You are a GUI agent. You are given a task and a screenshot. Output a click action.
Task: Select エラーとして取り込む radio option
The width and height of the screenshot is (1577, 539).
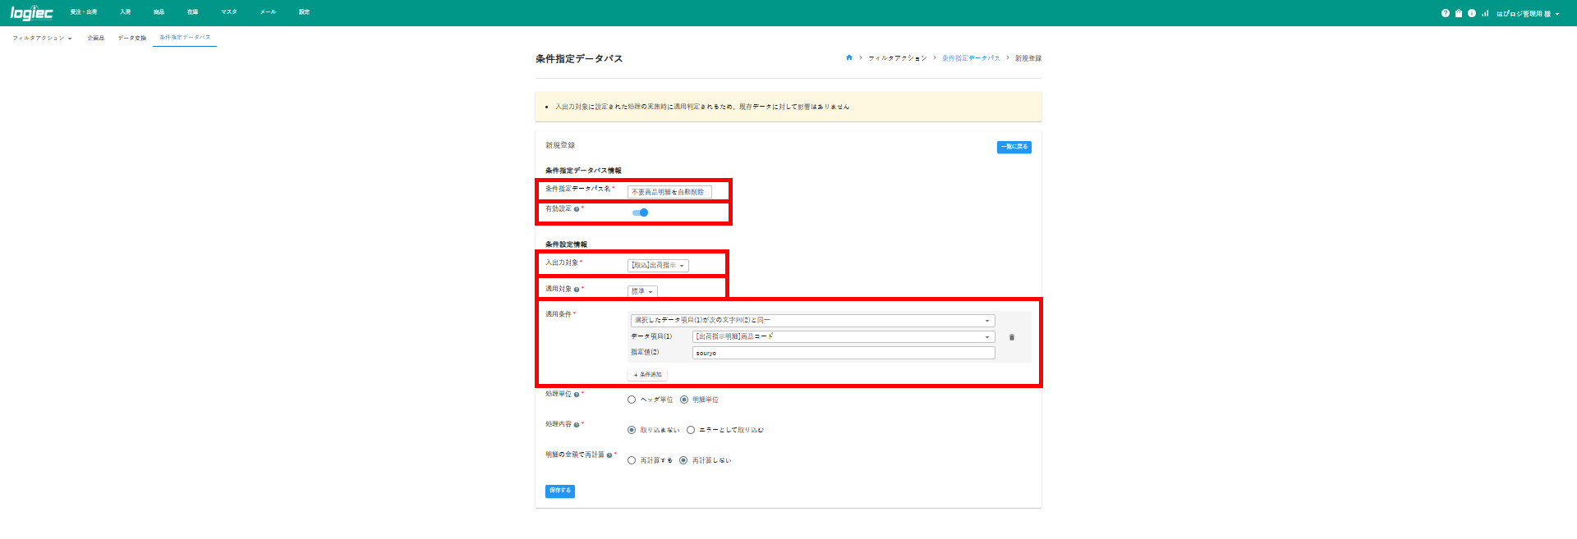(691, 430)
